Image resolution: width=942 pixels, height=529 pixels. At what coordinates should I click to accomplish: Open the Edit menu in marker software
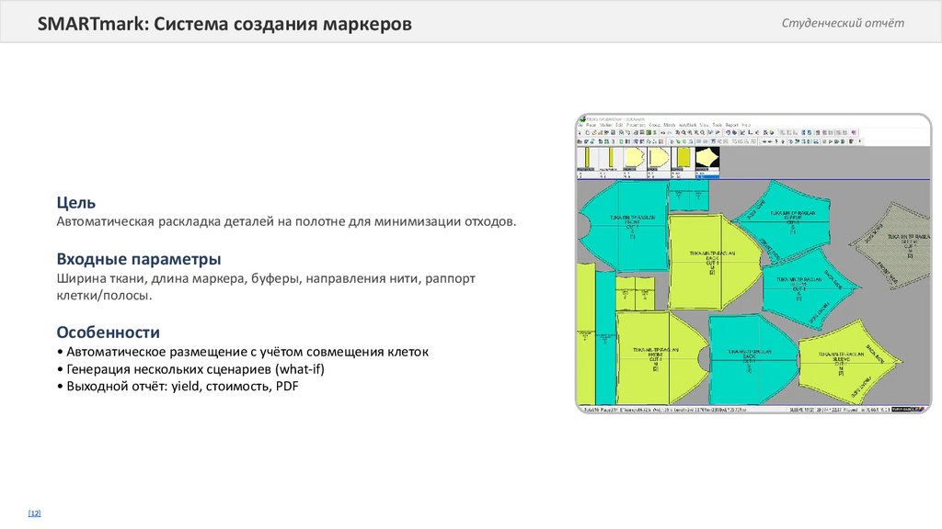point(619,125)
